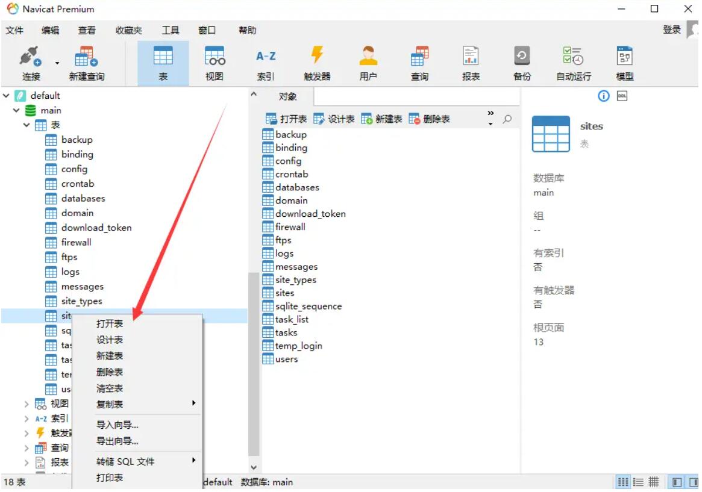Collapse the main database tree node
702x492 pixels.
tap(16, 111)
